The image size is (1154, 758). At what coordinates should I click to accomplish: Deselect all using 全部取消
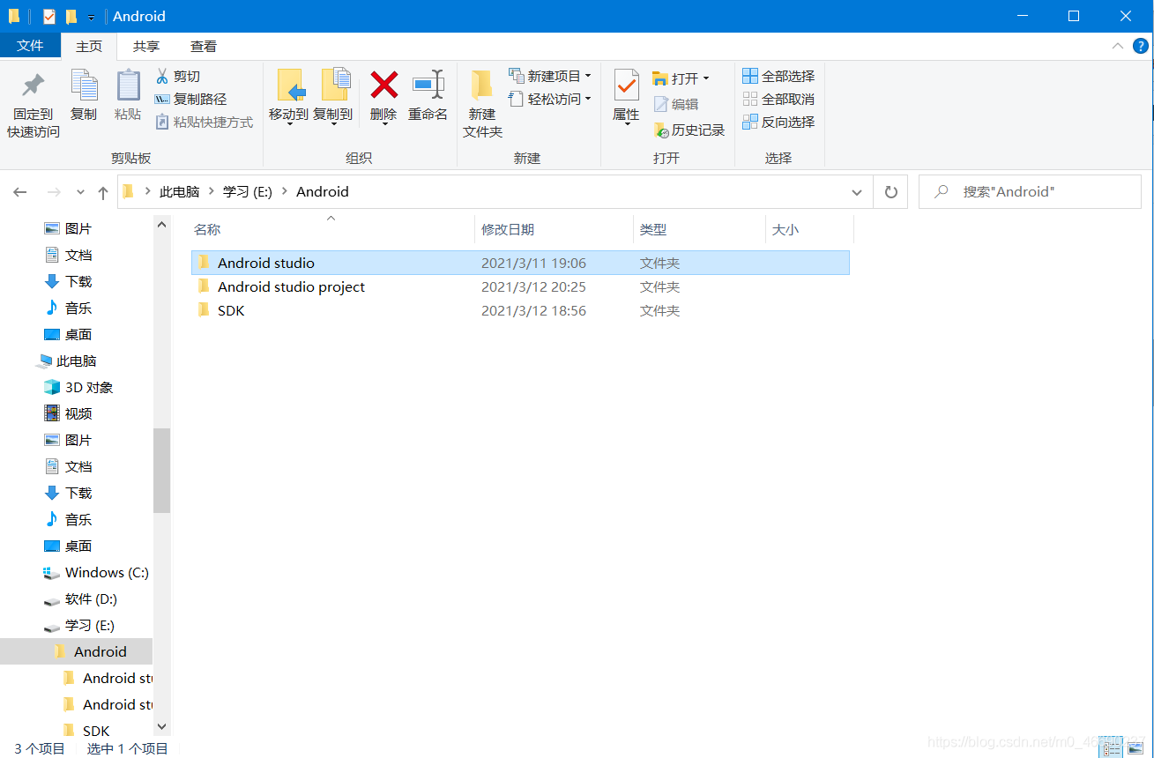coord(778,100)
